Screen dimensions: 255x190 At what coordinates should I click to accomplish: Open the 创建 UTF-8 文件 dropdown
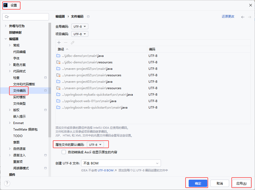[x=121, y=163]
